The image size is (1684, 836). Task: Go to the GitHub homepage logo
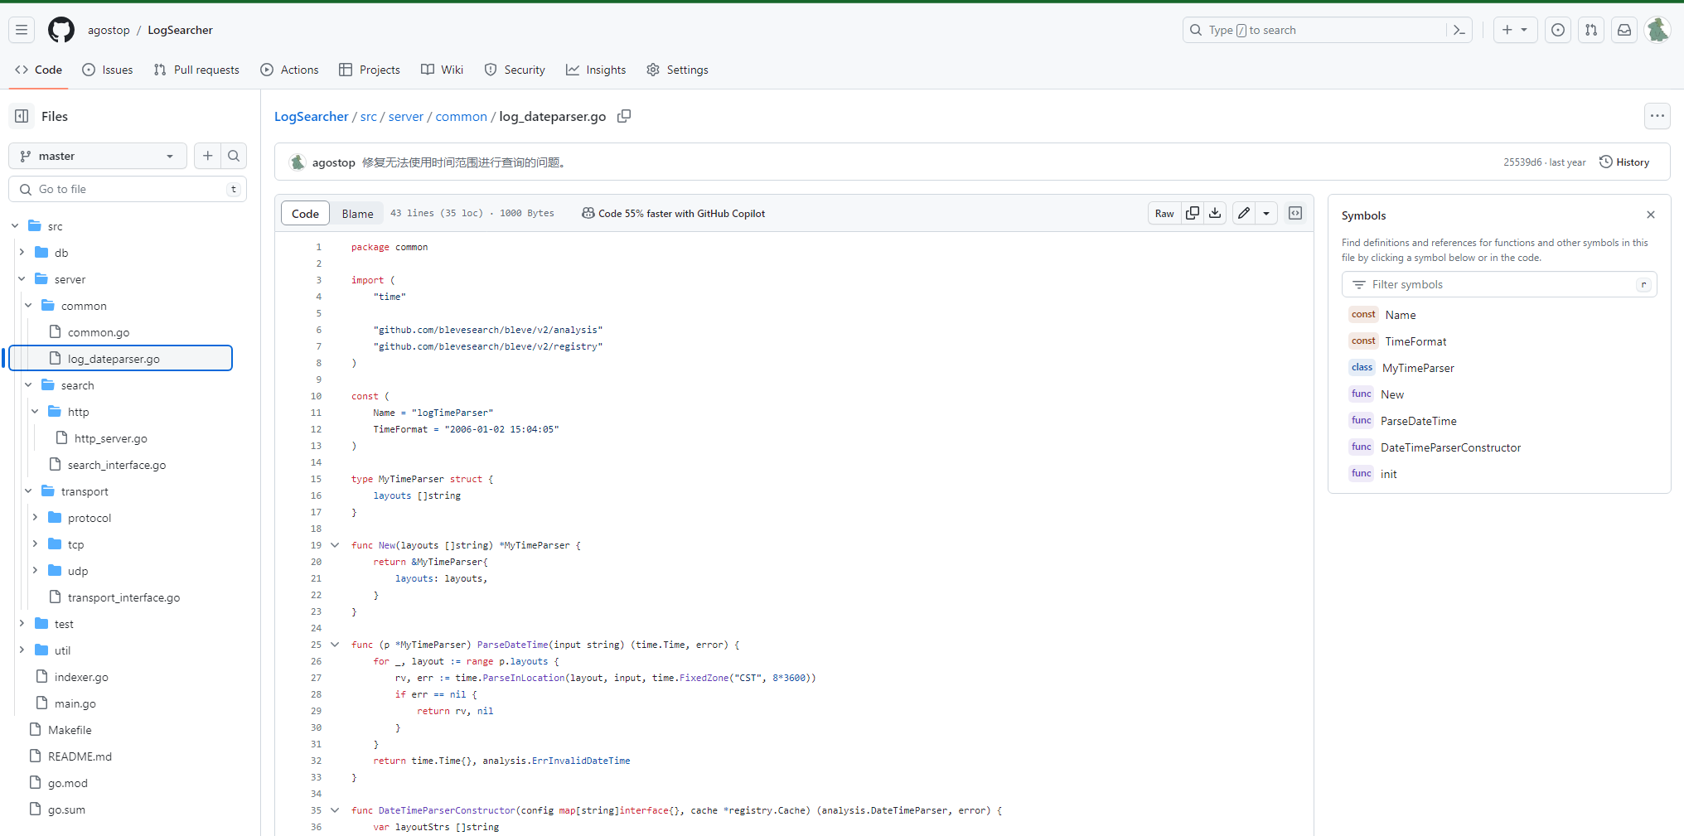[x=61, y=30]
